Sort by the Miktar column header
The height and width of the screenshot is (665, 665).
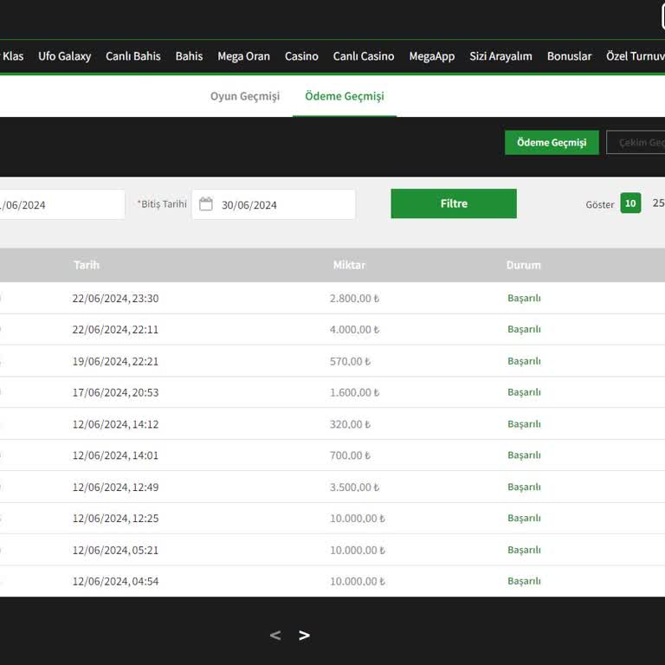click(x=349, y=265)
